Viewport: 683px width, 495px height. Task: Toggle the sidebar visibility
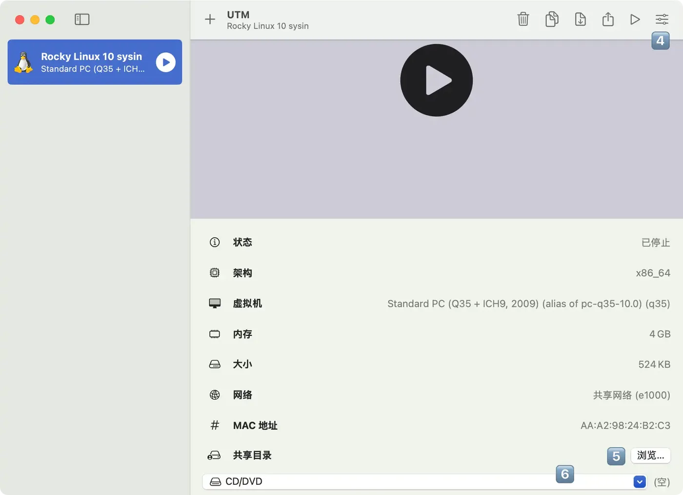coord(82,20)
